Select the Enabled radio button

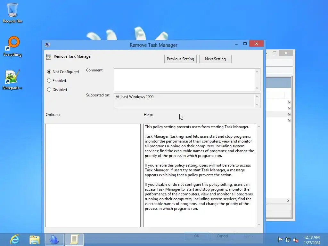click(49, 80)
